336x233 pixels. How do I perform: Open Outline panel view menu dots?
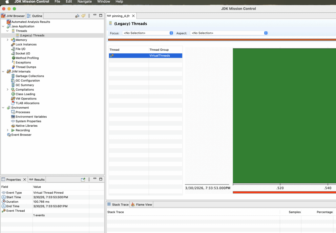click(89, 16)
